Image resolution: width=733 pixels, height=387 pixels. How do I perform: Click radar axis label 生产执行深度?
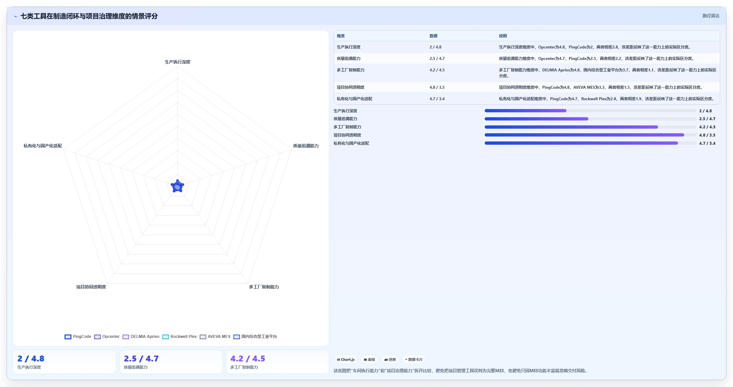coord(177,62)
